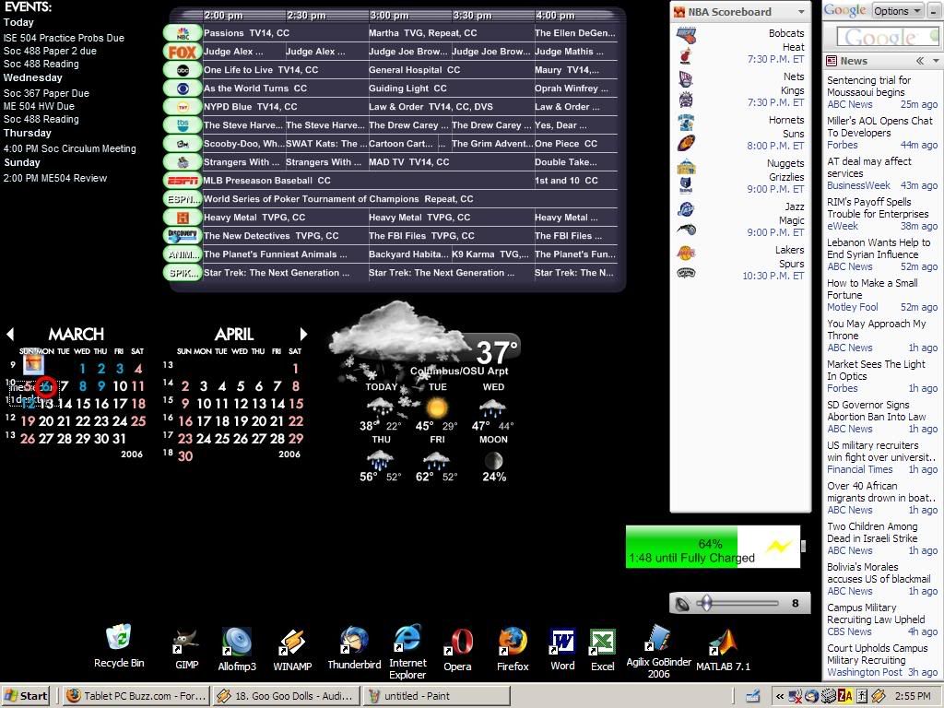Screen dimensions: 944x708
Task: Expand News panel with double chevron
Action: tap(919, 61)
